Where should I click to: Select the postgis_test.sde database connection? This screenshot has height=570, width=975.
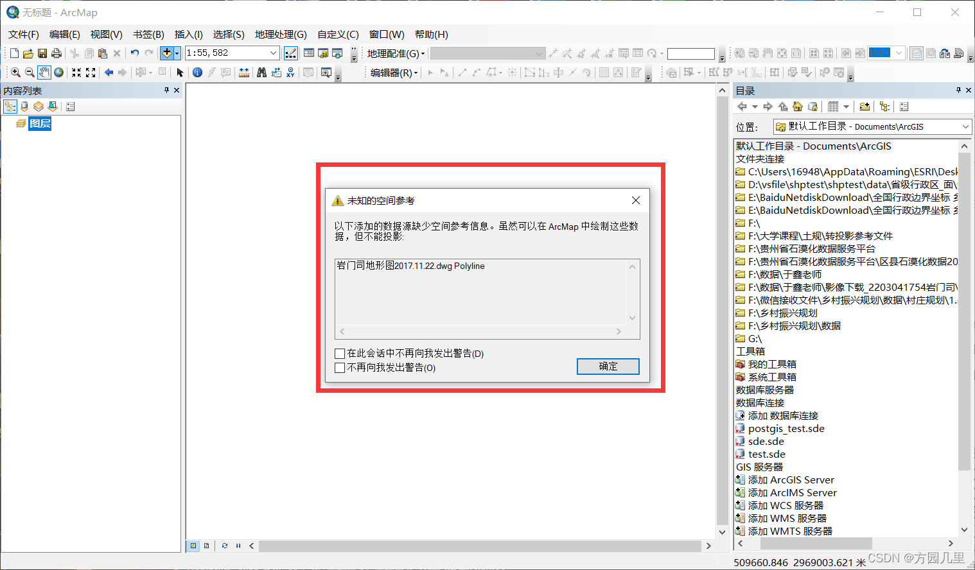click(x=786, y=429)
